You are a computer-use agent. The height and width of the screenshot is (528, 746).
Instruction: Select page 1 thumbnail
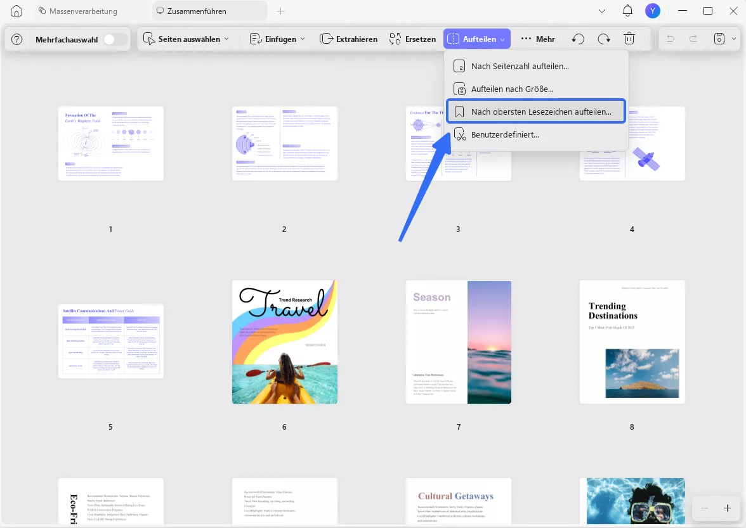[x=111, y=143]
